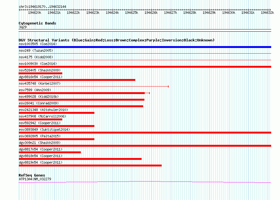Click the RefSeq Genes track heading
Viewport: 280px width, 200px height.
pyautogui.click(x=32, y=175)
